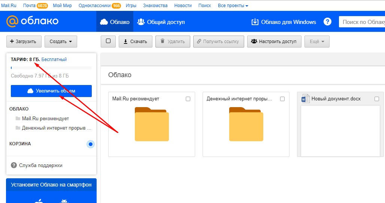Click the Облако для Windows link
Image resolution: width=385 pixels, height=203 pixels.
284,22
